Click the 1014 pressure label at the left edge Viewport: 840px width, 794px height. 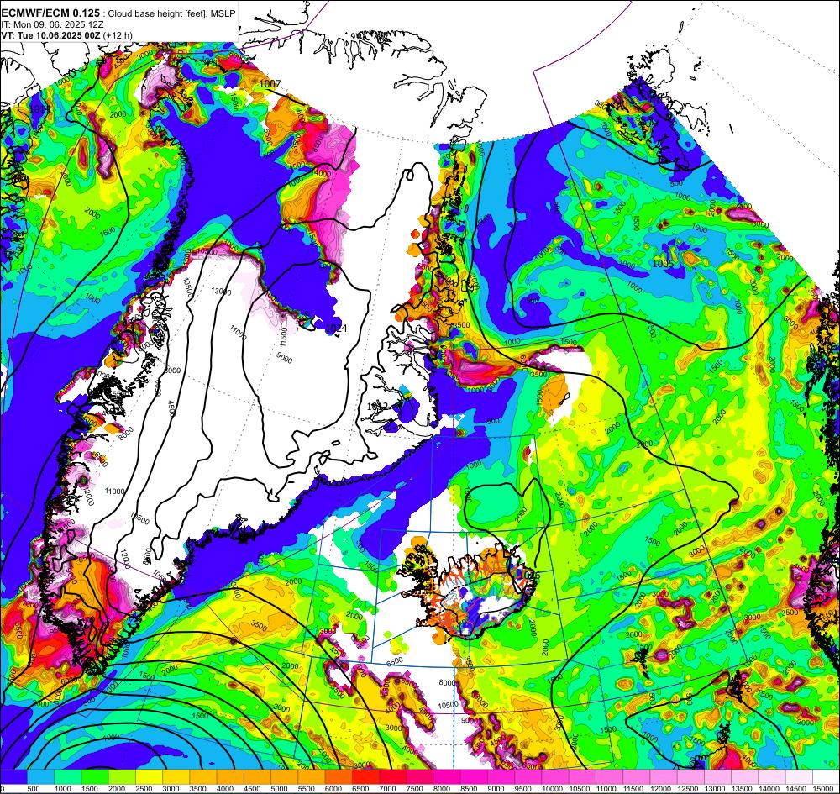coord(39,108)
